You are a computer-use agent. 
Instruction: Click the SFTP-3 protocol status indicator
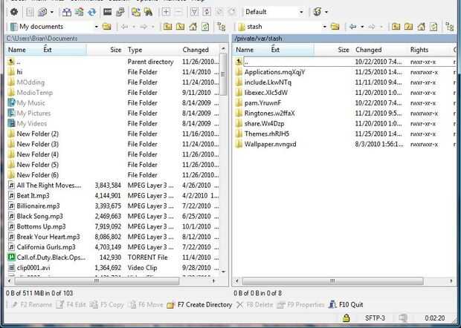(x=375, y=318)
